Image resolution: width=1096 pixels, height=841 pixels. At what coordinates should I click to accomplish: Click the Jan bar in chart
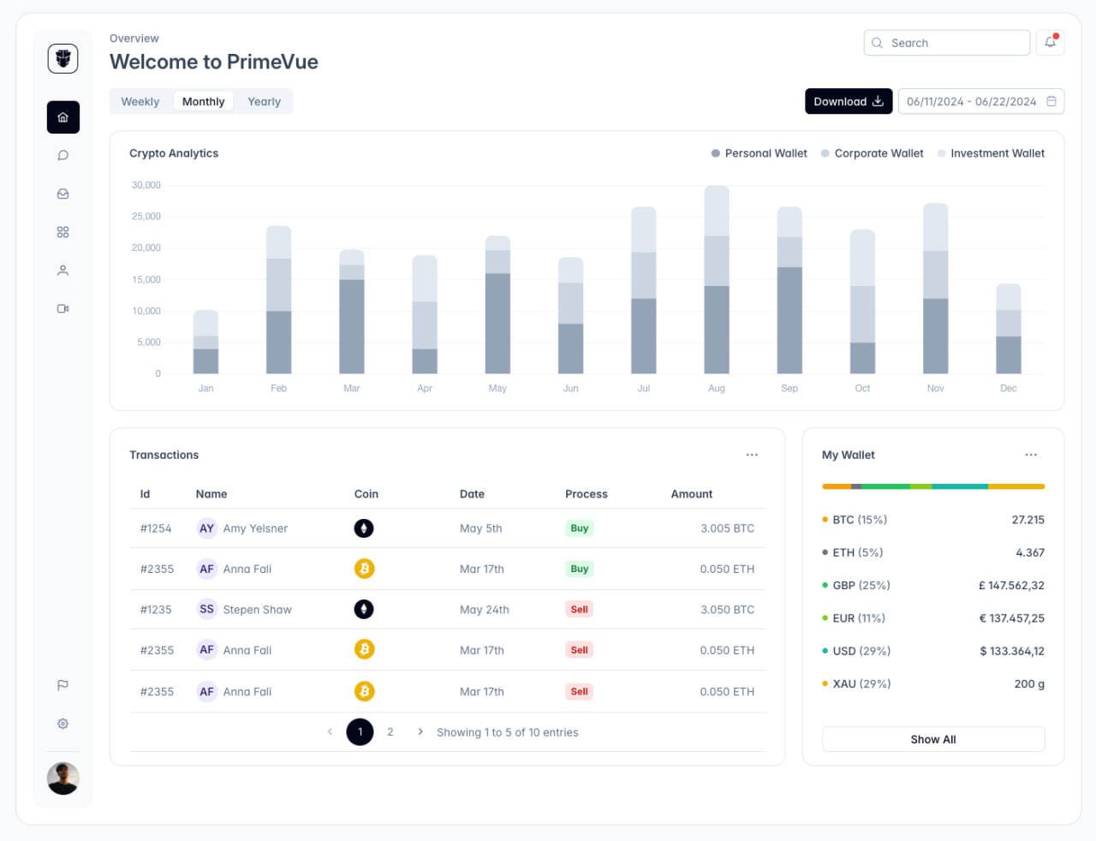(x=205, y=342)
